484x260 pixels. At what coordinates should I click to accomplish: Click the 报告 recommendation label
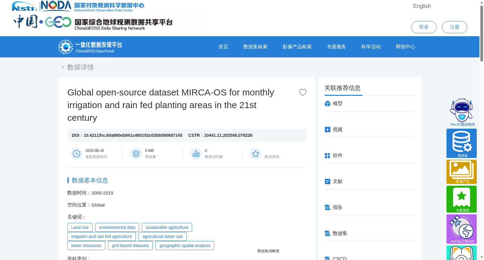[x=338, y=207]
